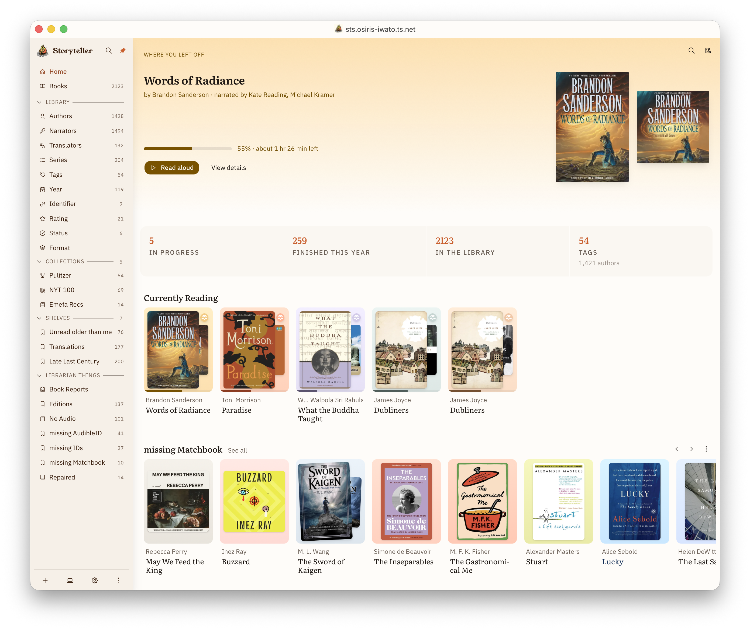Open the library books icon at top right
The height and width of the screenshot is (630, 750).
(708, 51)
